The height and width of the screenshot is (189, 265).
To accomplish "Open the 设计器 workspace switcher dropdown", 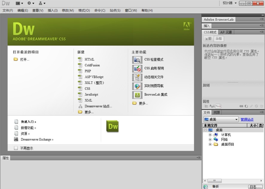I will coord(229,3).
